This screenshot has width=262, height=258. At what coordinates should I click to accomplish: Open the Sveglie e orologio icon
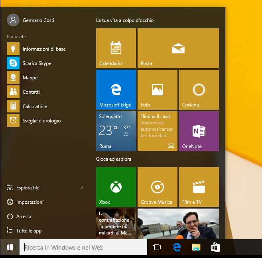(13, 120)
